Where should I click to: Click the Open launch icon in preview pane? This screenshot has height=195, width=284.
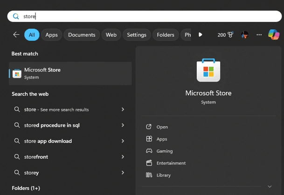click(x=149, y=127)
